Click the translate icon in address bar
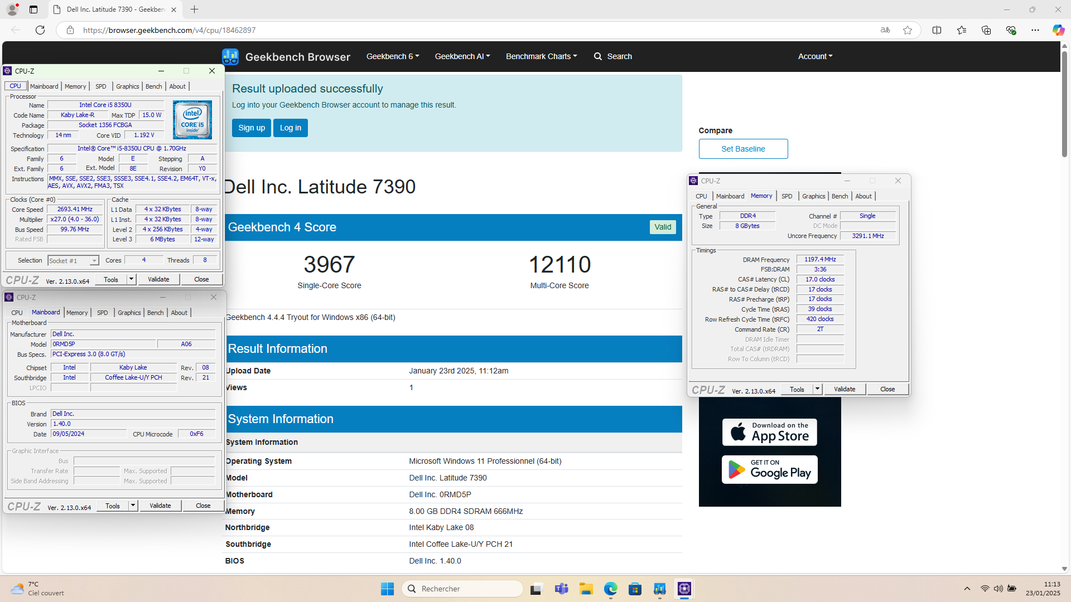This screenshot has height=602, width=1071. [885, 30]
